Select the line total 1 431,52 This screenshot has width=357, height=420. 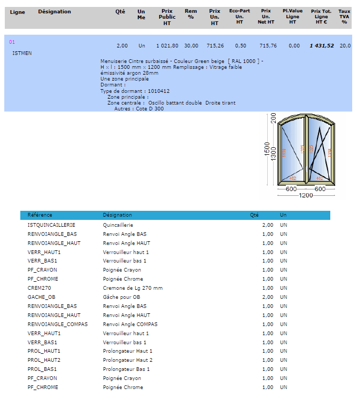point(322,46)
